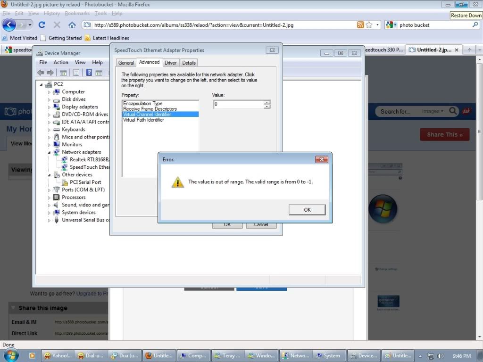Click the network tray icon

[431, 356]
